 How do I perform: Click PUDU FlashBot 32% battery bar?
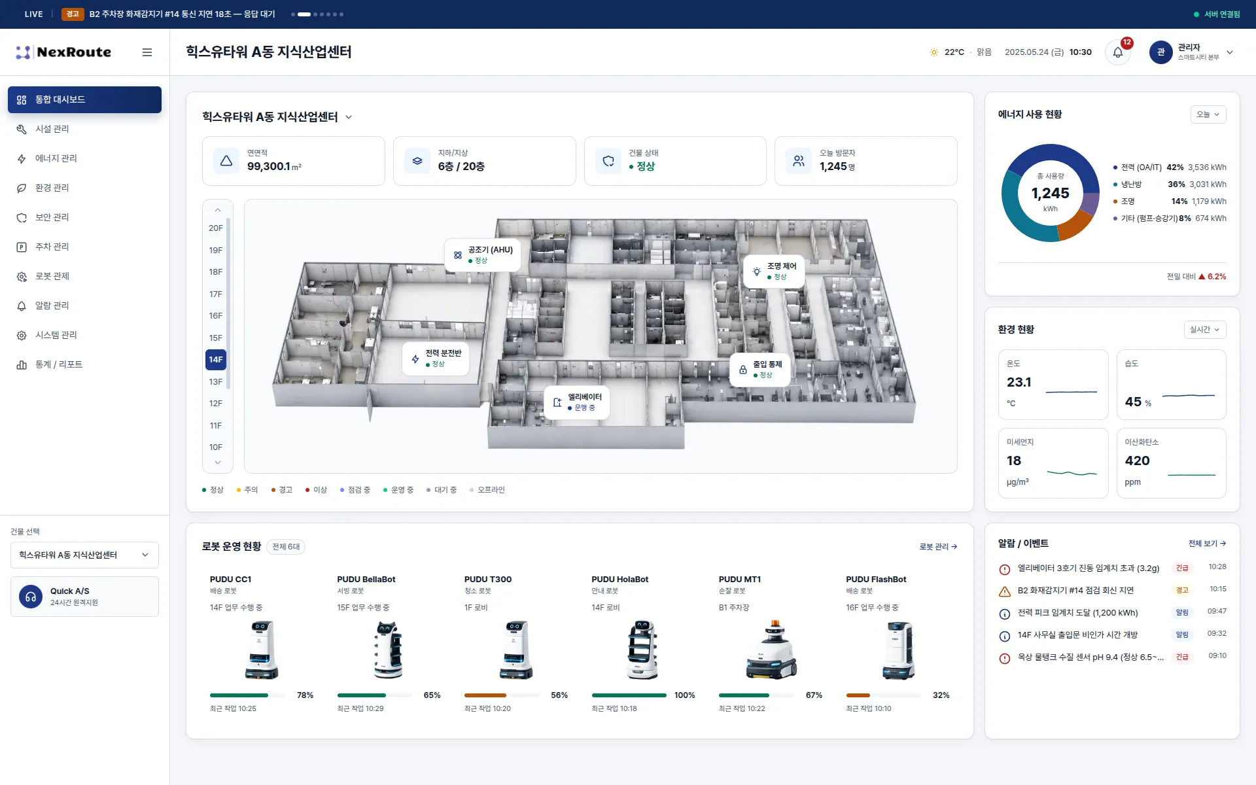[x=883, y=695]
